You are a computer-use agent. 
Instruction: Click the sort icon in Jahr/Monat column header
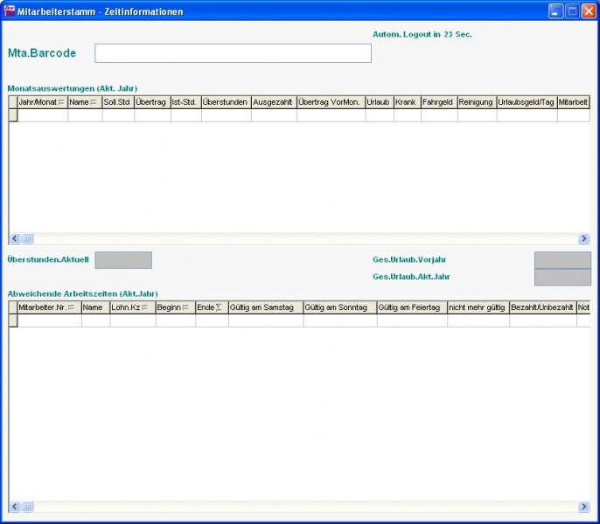61,102
